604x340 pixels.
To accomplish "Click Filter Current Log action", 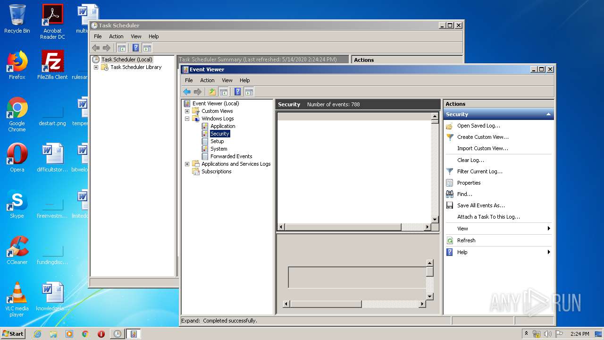I will pyautogui.click(x=479, y=171).
